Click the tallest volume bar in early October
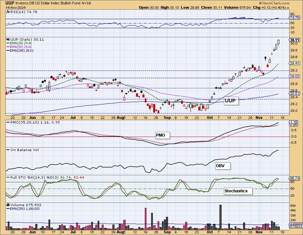The height and width of the screenshot is (235, 303). click(221, 217)
